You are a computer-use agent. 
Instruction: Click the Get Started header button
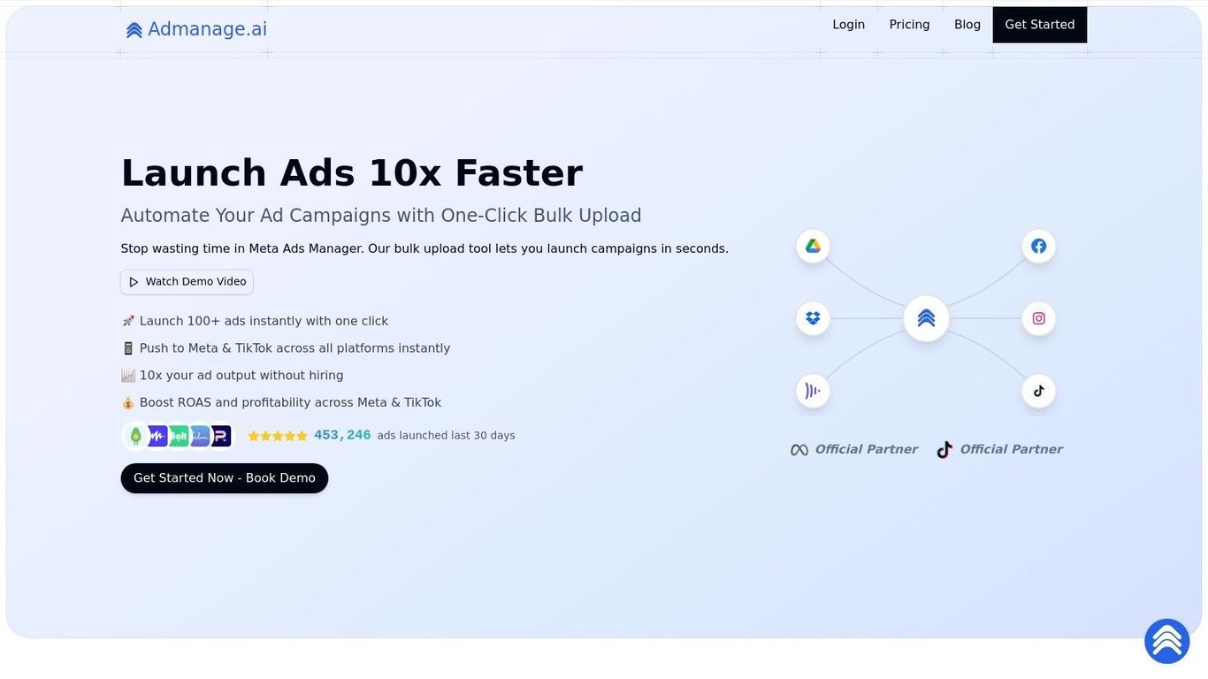coord(1040,25)
